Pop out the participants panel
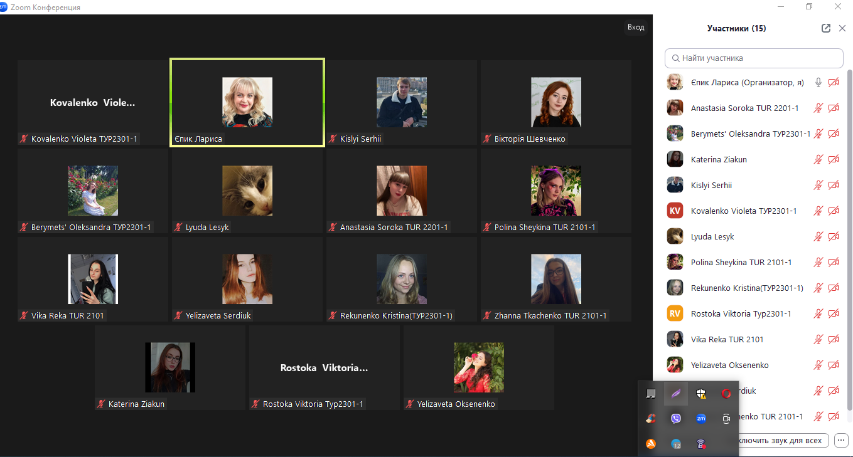The image size is (853, 457). [x=826, y=28]
